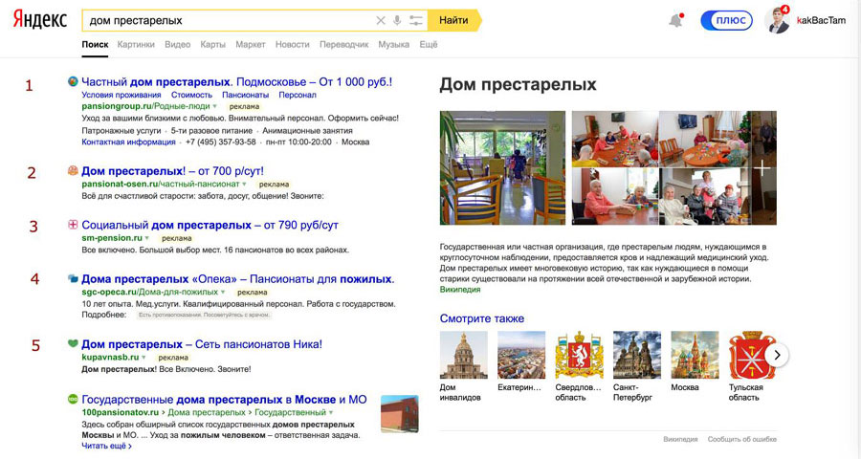Switch to the Новости tab
The width and height of the screenshot is (861, 459).
[292, 45]
